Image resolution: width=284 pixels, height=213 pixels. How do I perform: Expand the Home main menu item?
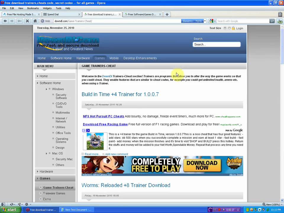(x=55, y=76)
